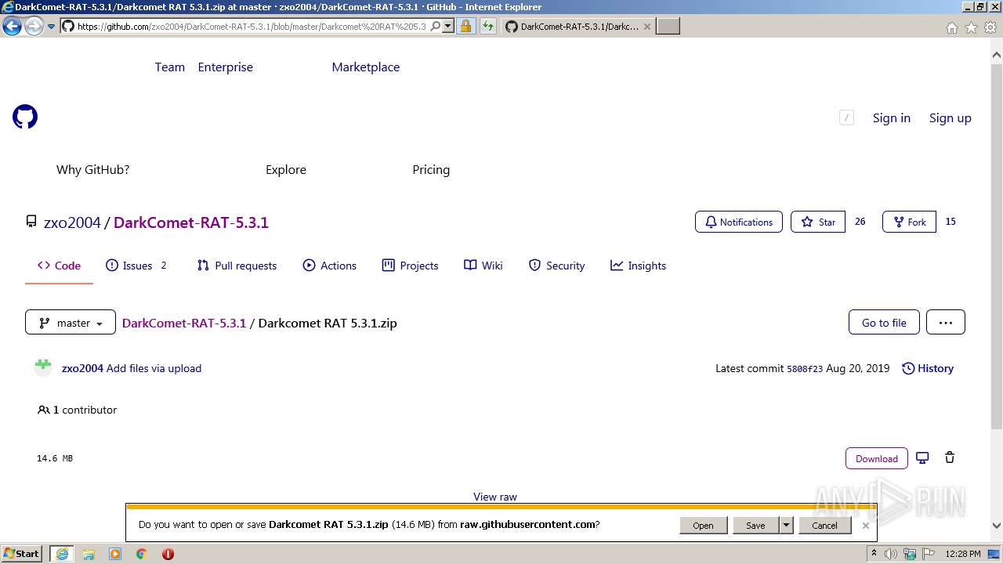The image size is (1003, 564).
Task: Open the IE Home icon
Action: point(952,27)
